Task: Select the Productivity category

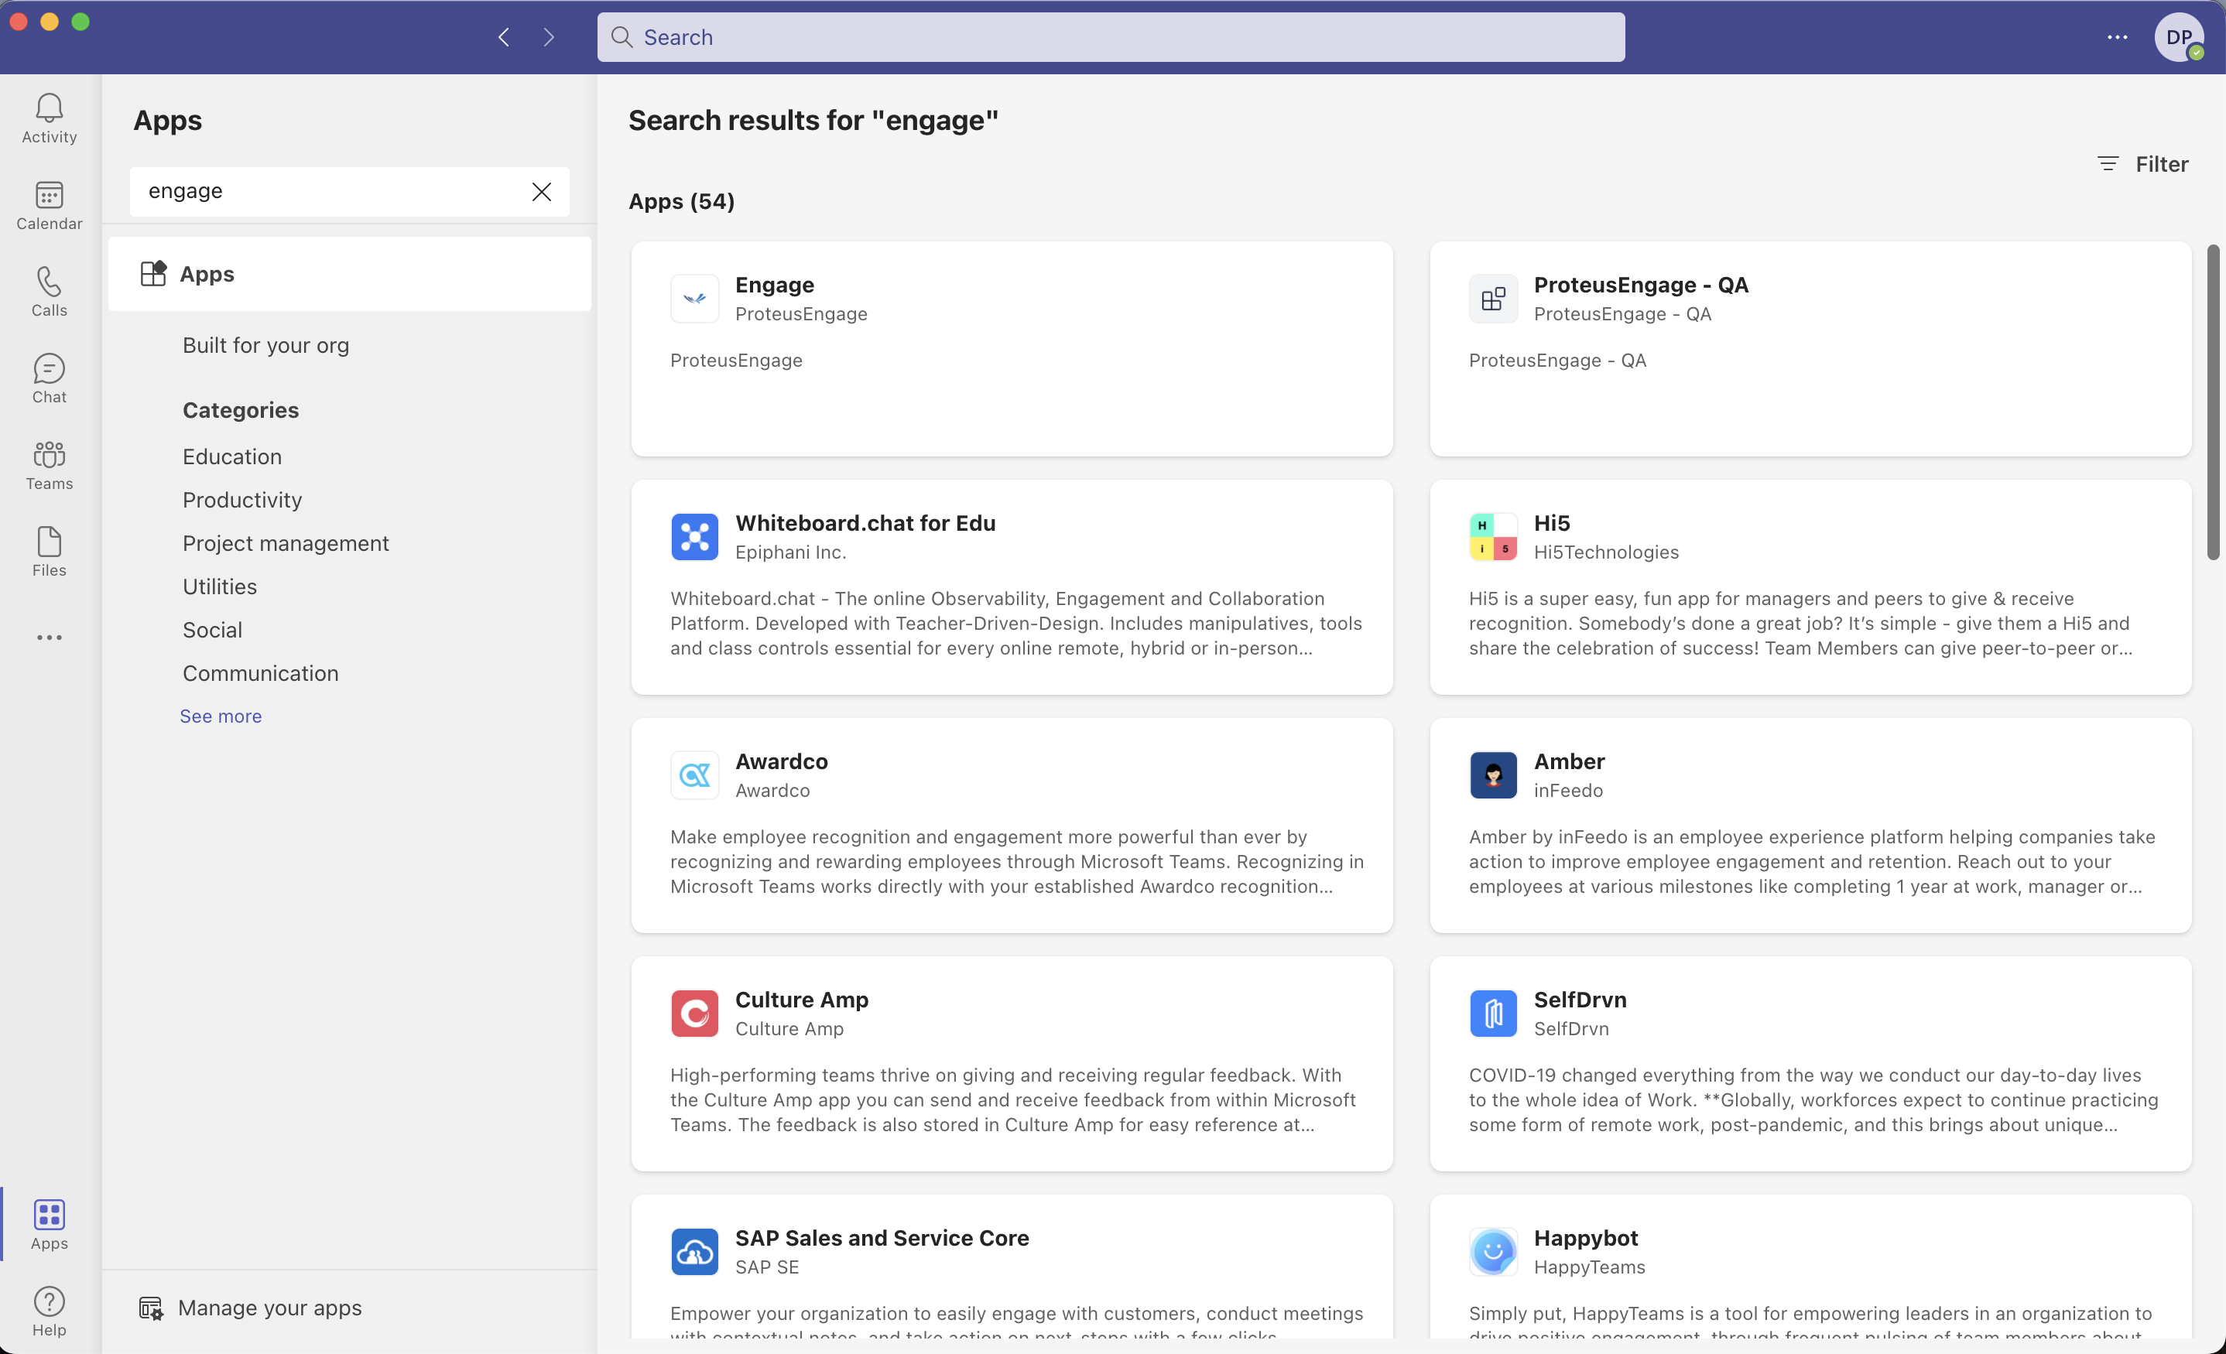Action: point(242,500)
